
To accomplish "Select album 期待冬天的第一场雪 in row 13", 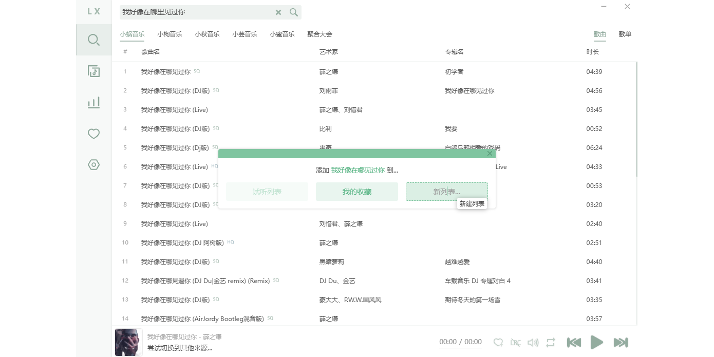I will pos(473,300).
